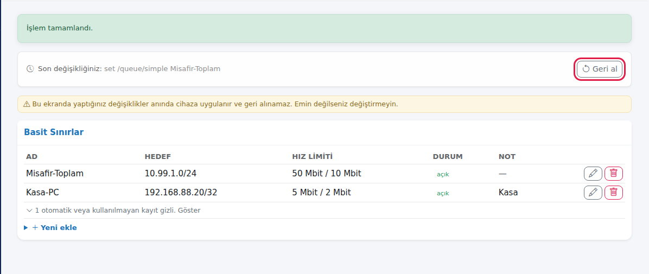
Task: Click the clock icon beside Son değişikliğiniz
Action: point(30,69)
